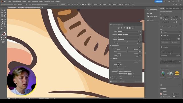Open the Объект type dropdown in Properties panel
The width and height of the screenshot is (183, 103).
coord(170,32)
